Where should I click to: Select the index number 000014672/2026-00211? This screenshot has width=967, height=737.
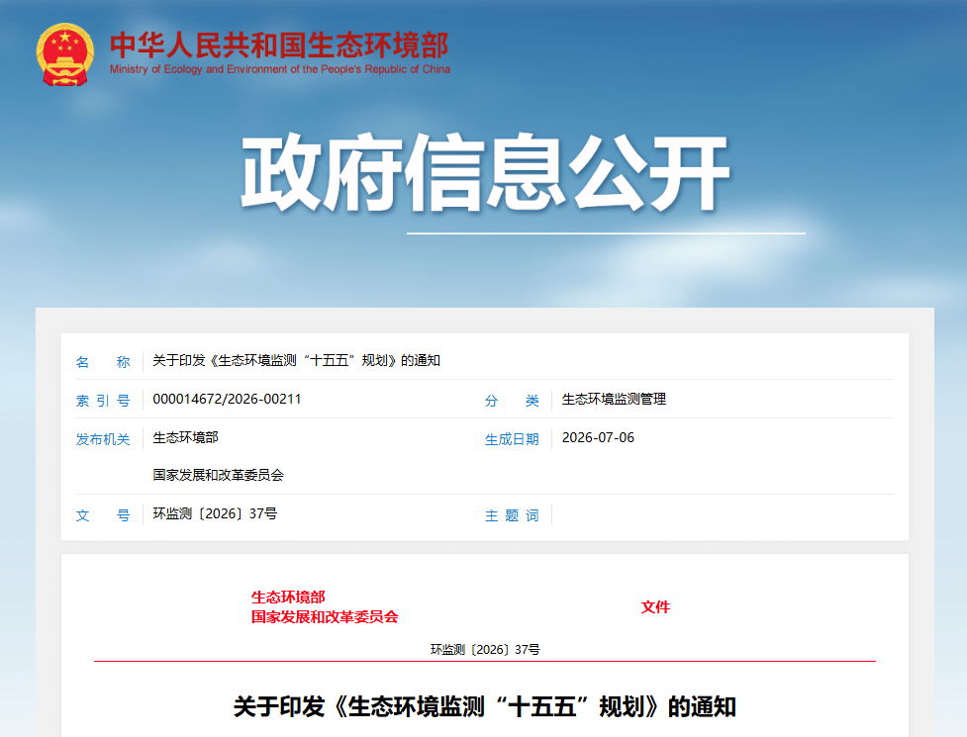pos(227,400)
